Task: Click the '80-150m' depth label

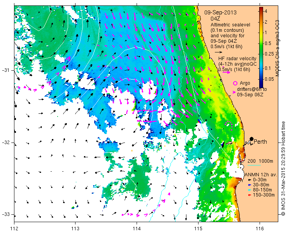Action: 262,190
